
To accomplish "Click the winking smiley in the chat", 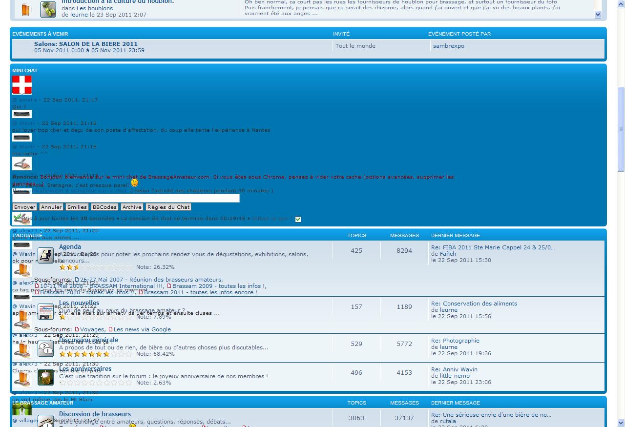I will point(134,183).
